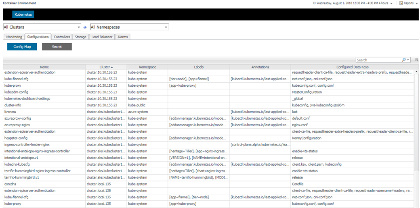This screenshot has width=420, height=208.
Task: Click the Secret button
Action: (x=57, y=46)
